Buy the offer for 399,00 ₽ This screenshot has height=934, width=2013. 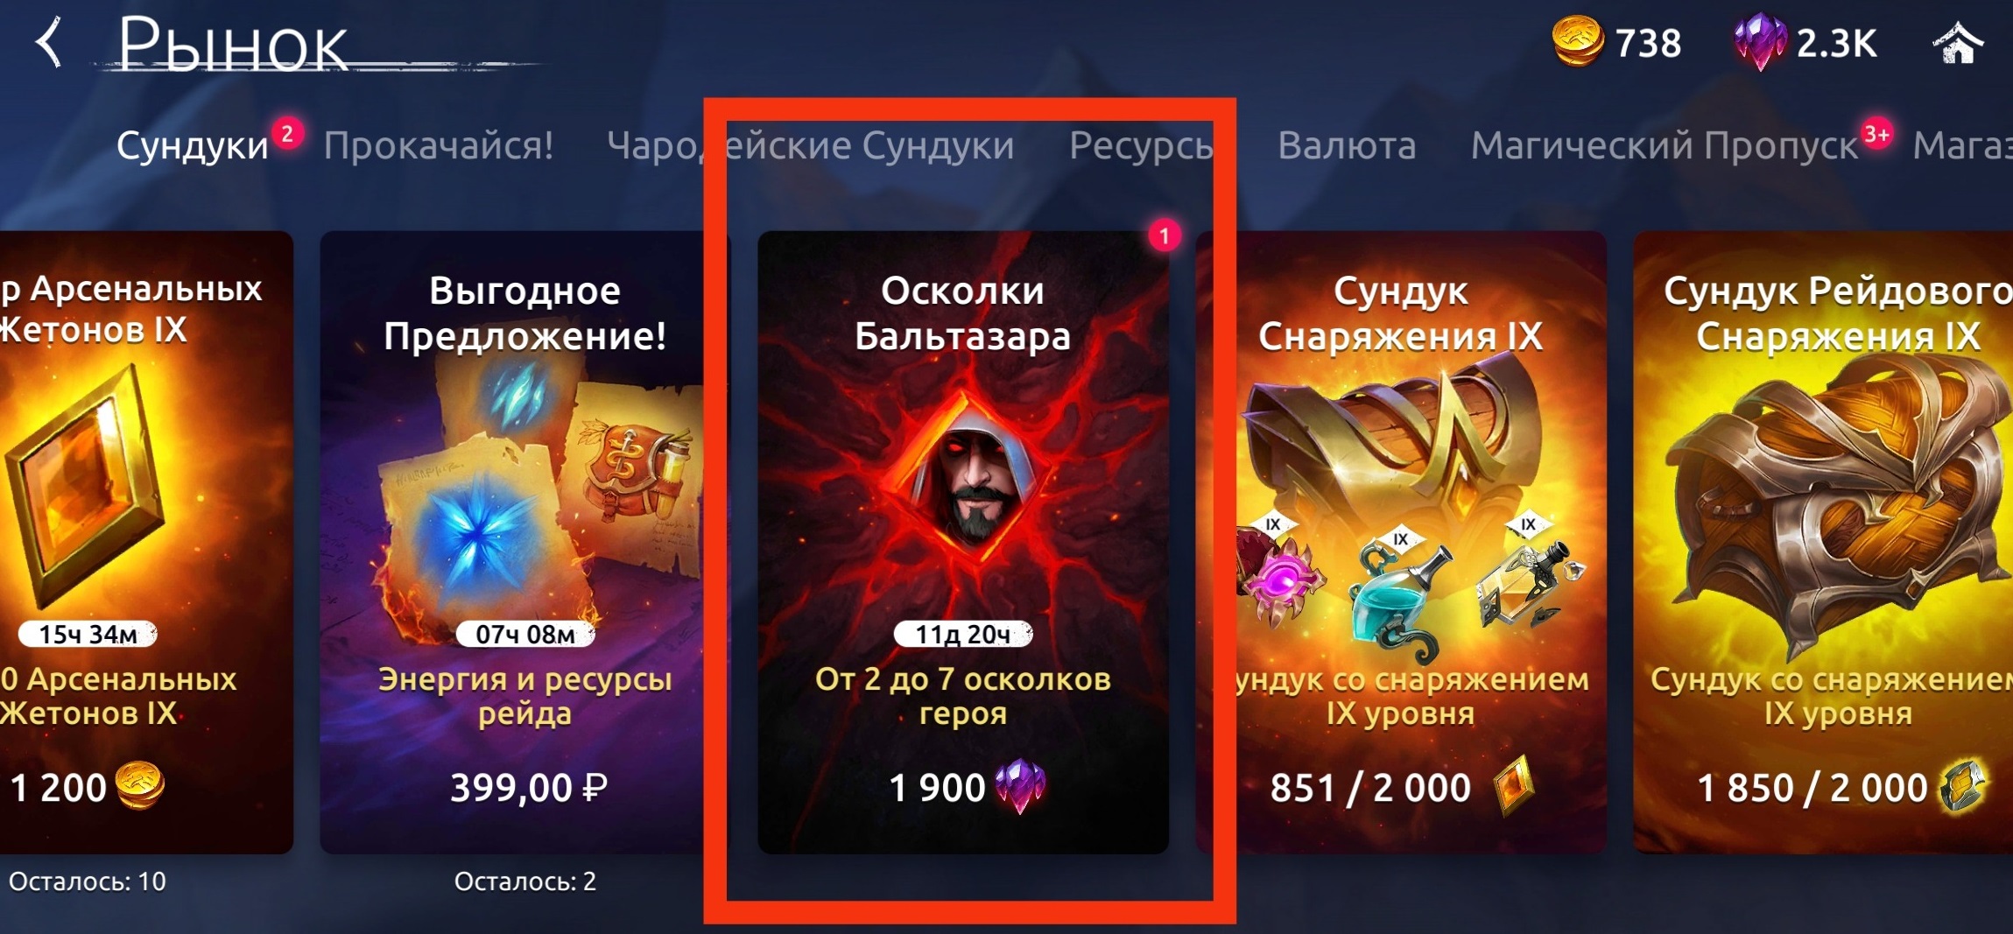[528, 788]
